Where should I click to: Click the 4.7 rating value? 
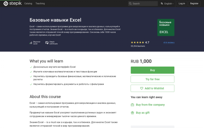pyautogui.click(x=147, y=42)
